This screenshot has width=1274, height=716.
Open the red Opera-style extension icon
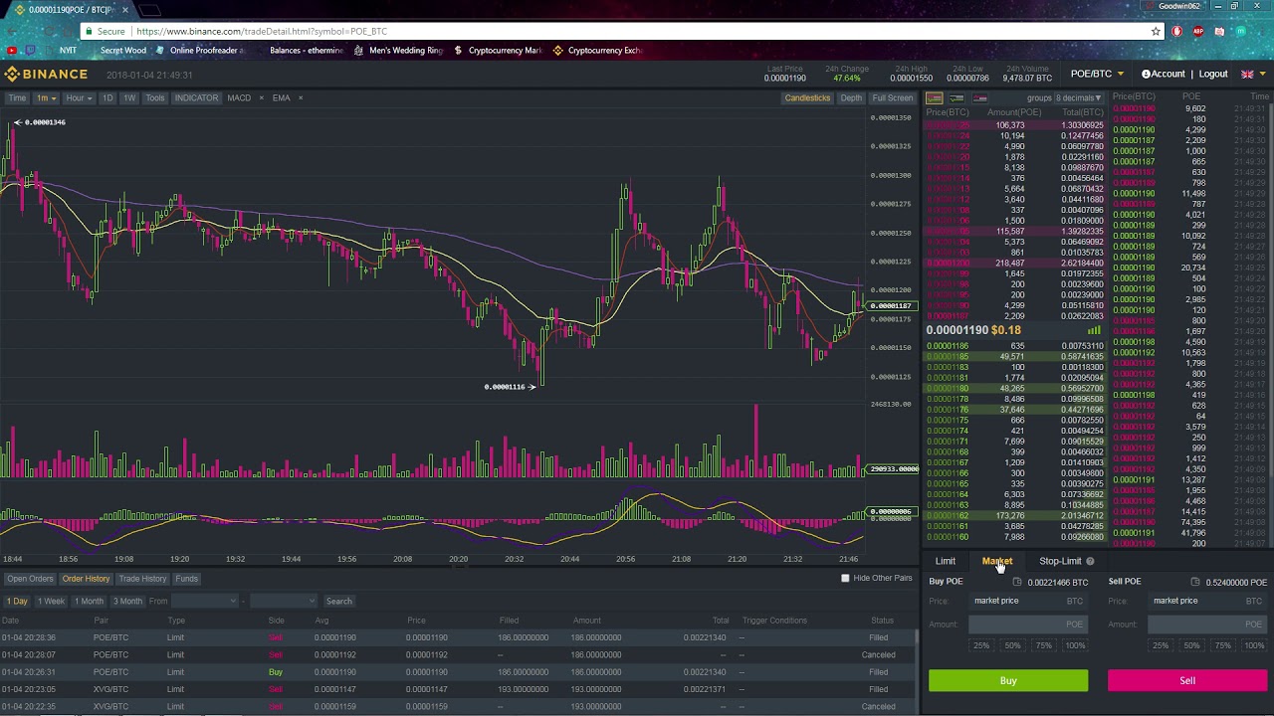1177,31
